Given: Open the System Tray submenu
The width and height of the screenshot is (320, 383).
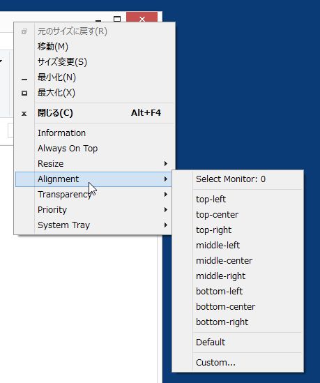Looking at the screenshot, I should tap(93, 225).
